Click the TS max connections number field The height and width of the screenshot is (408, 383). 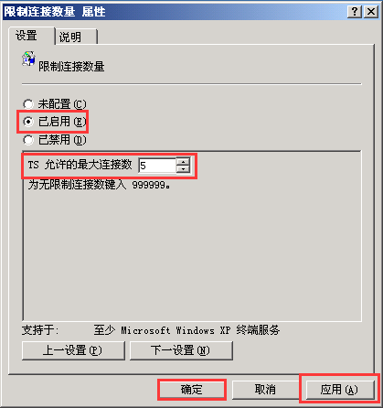157,166
